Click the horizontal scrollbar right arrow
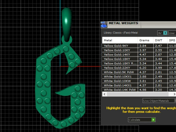 coord(174,94)
